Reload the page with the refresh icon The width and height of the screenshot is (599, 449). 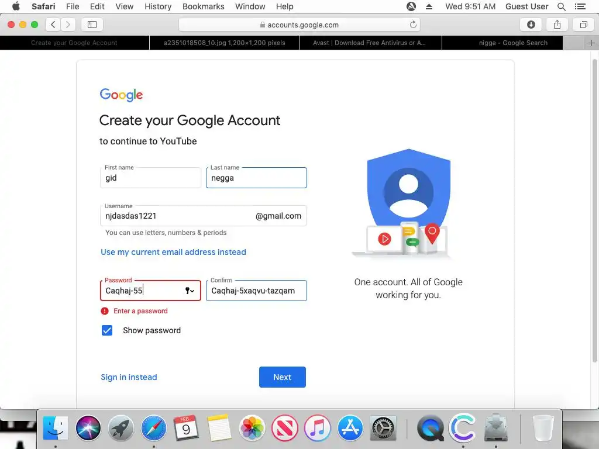413,25
